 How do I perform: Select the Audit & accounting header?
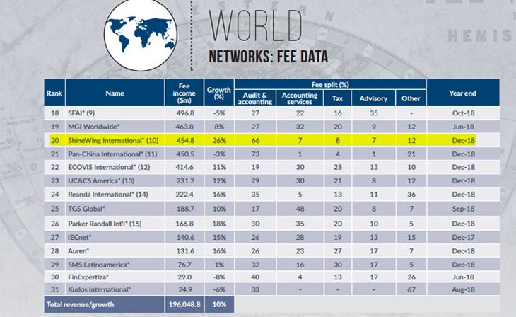coord(254,98)
